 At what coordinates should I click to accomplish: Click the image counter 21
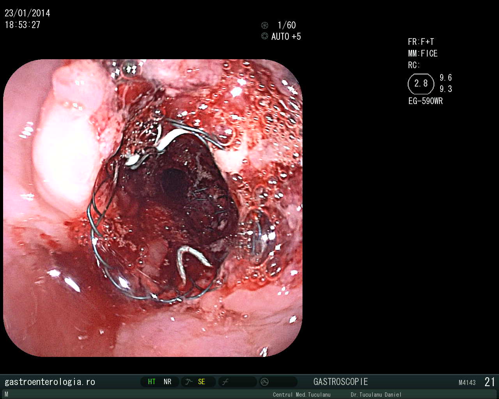pos(490,382)
